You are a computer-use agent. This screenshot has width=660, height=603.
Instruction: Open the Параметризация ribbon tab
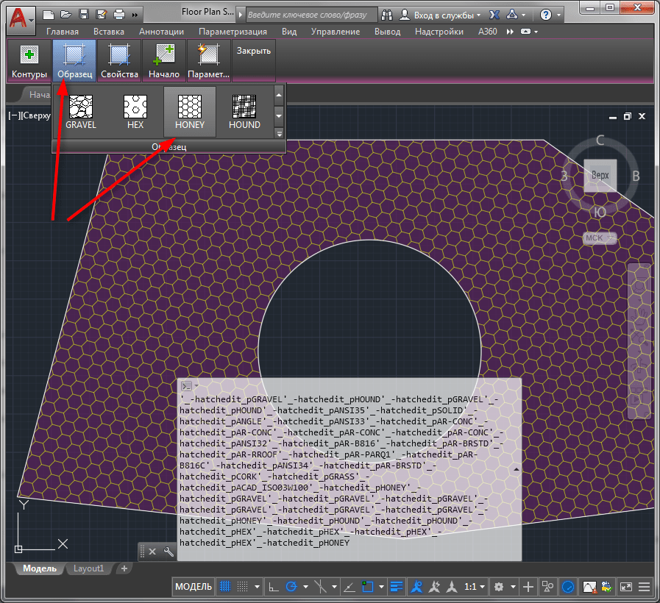tap(233, 32)
